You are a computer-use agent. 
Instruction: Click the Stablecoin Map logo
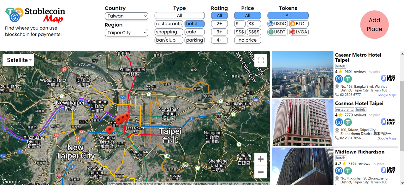[x=35, y=15]
